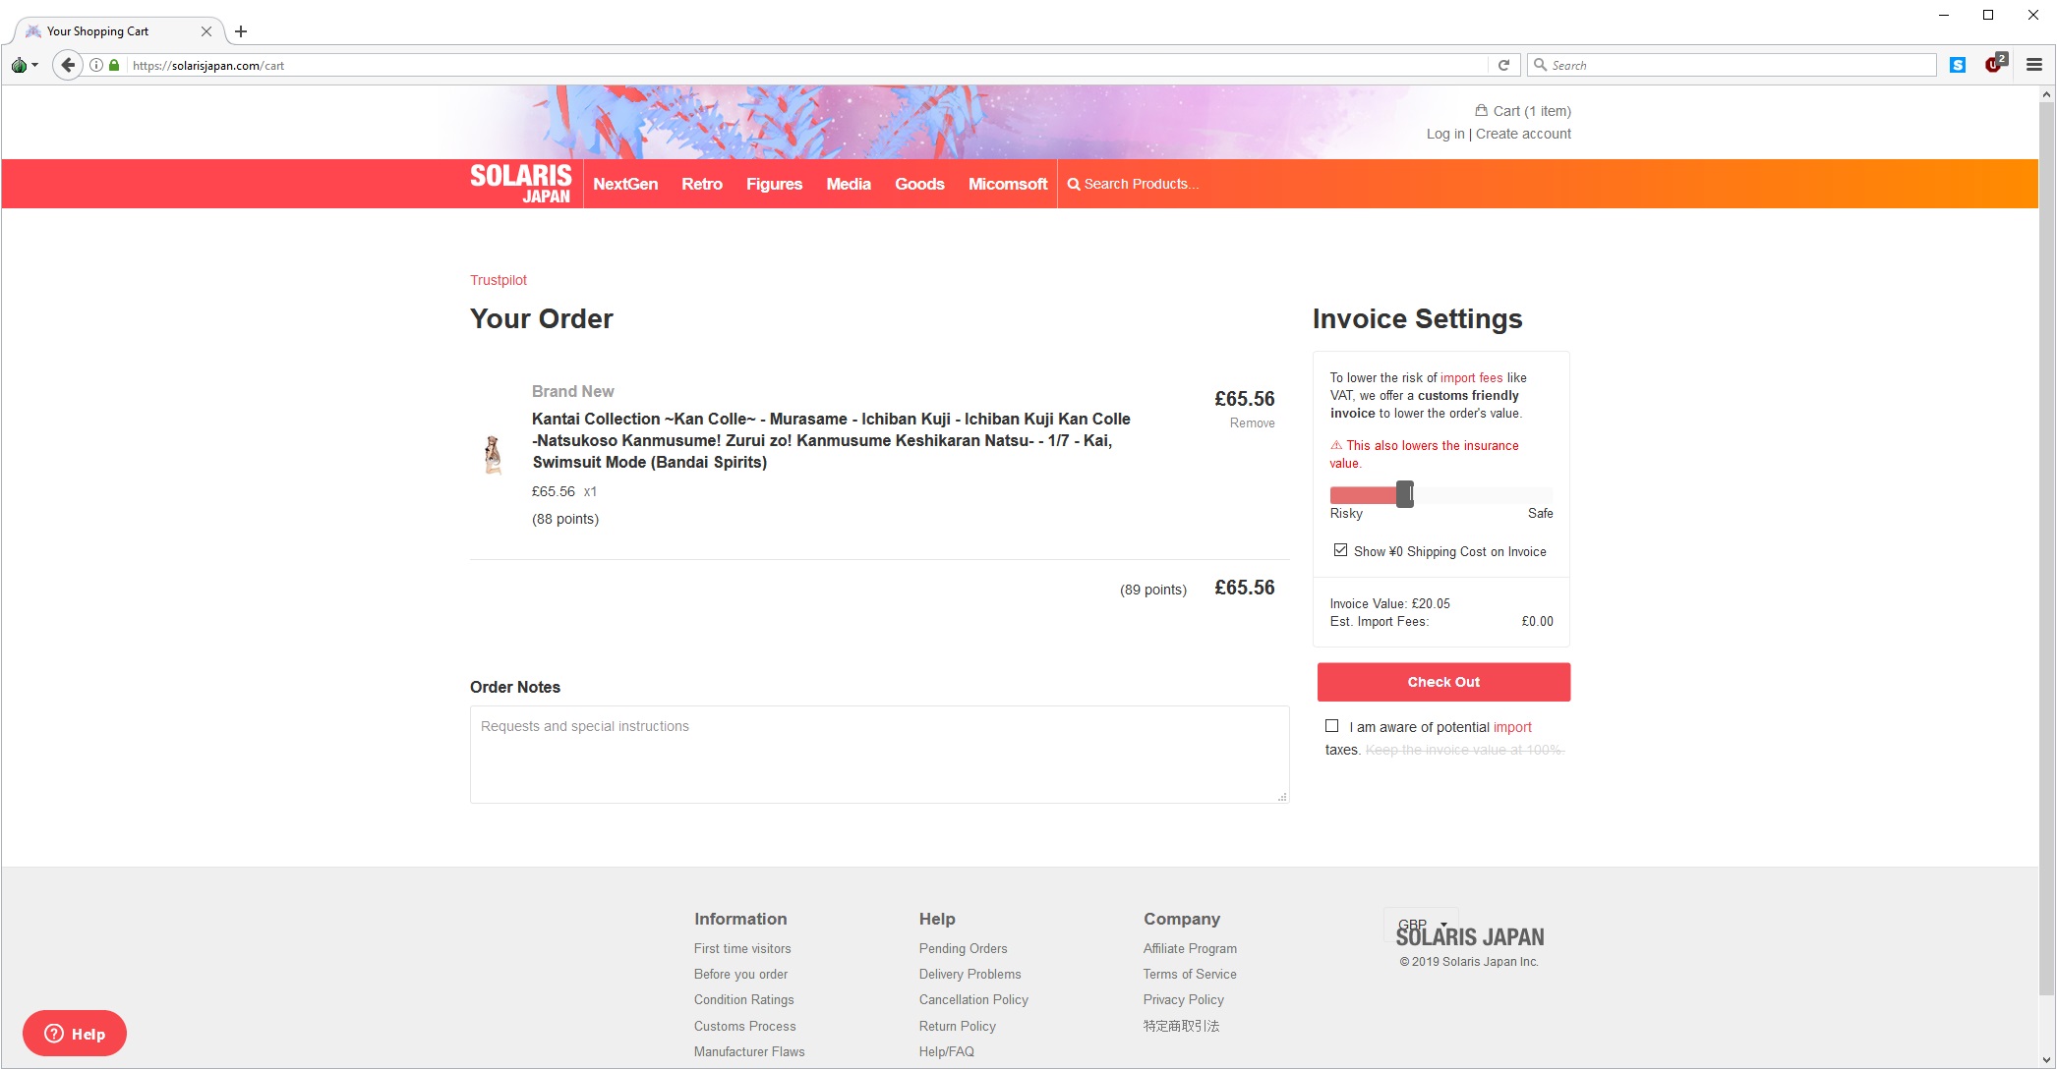Open a new browser tab
Screen dimensions: 2057x1070
(241, 31)
